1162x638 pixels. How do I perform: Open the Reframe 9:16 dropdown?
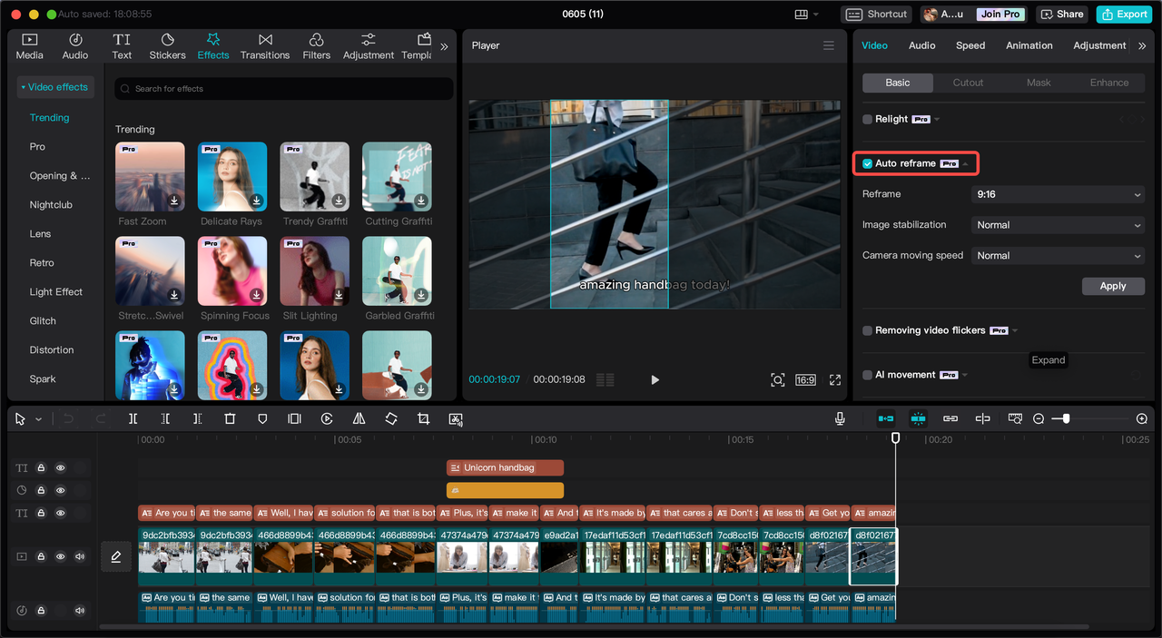[x=1058, y=194]
